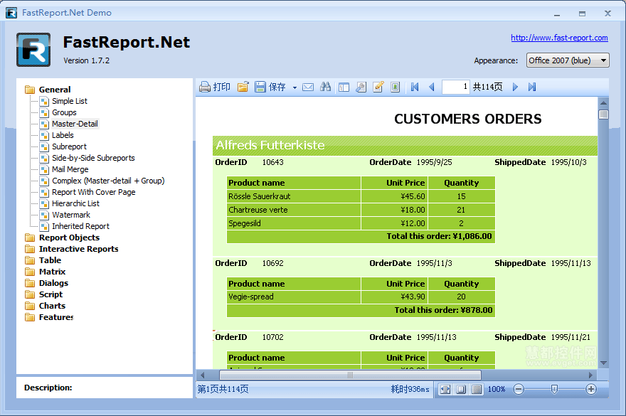Click the vertical scrollbar up arrow
Viewport: 626px width, 416px height.
pos(603,102)
